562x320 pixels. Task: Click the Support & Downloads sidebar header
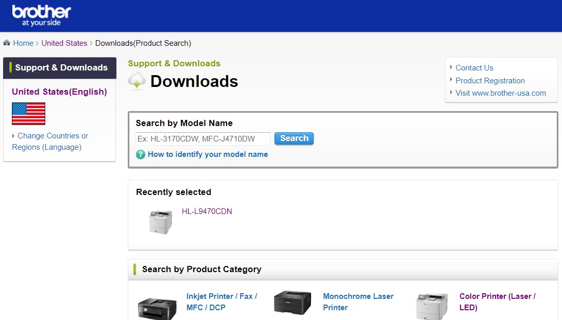tap(60, 67)
